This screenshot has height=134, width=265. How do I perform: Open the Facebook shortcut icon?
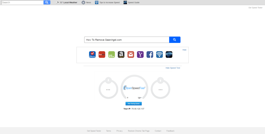tap(150, 55)
